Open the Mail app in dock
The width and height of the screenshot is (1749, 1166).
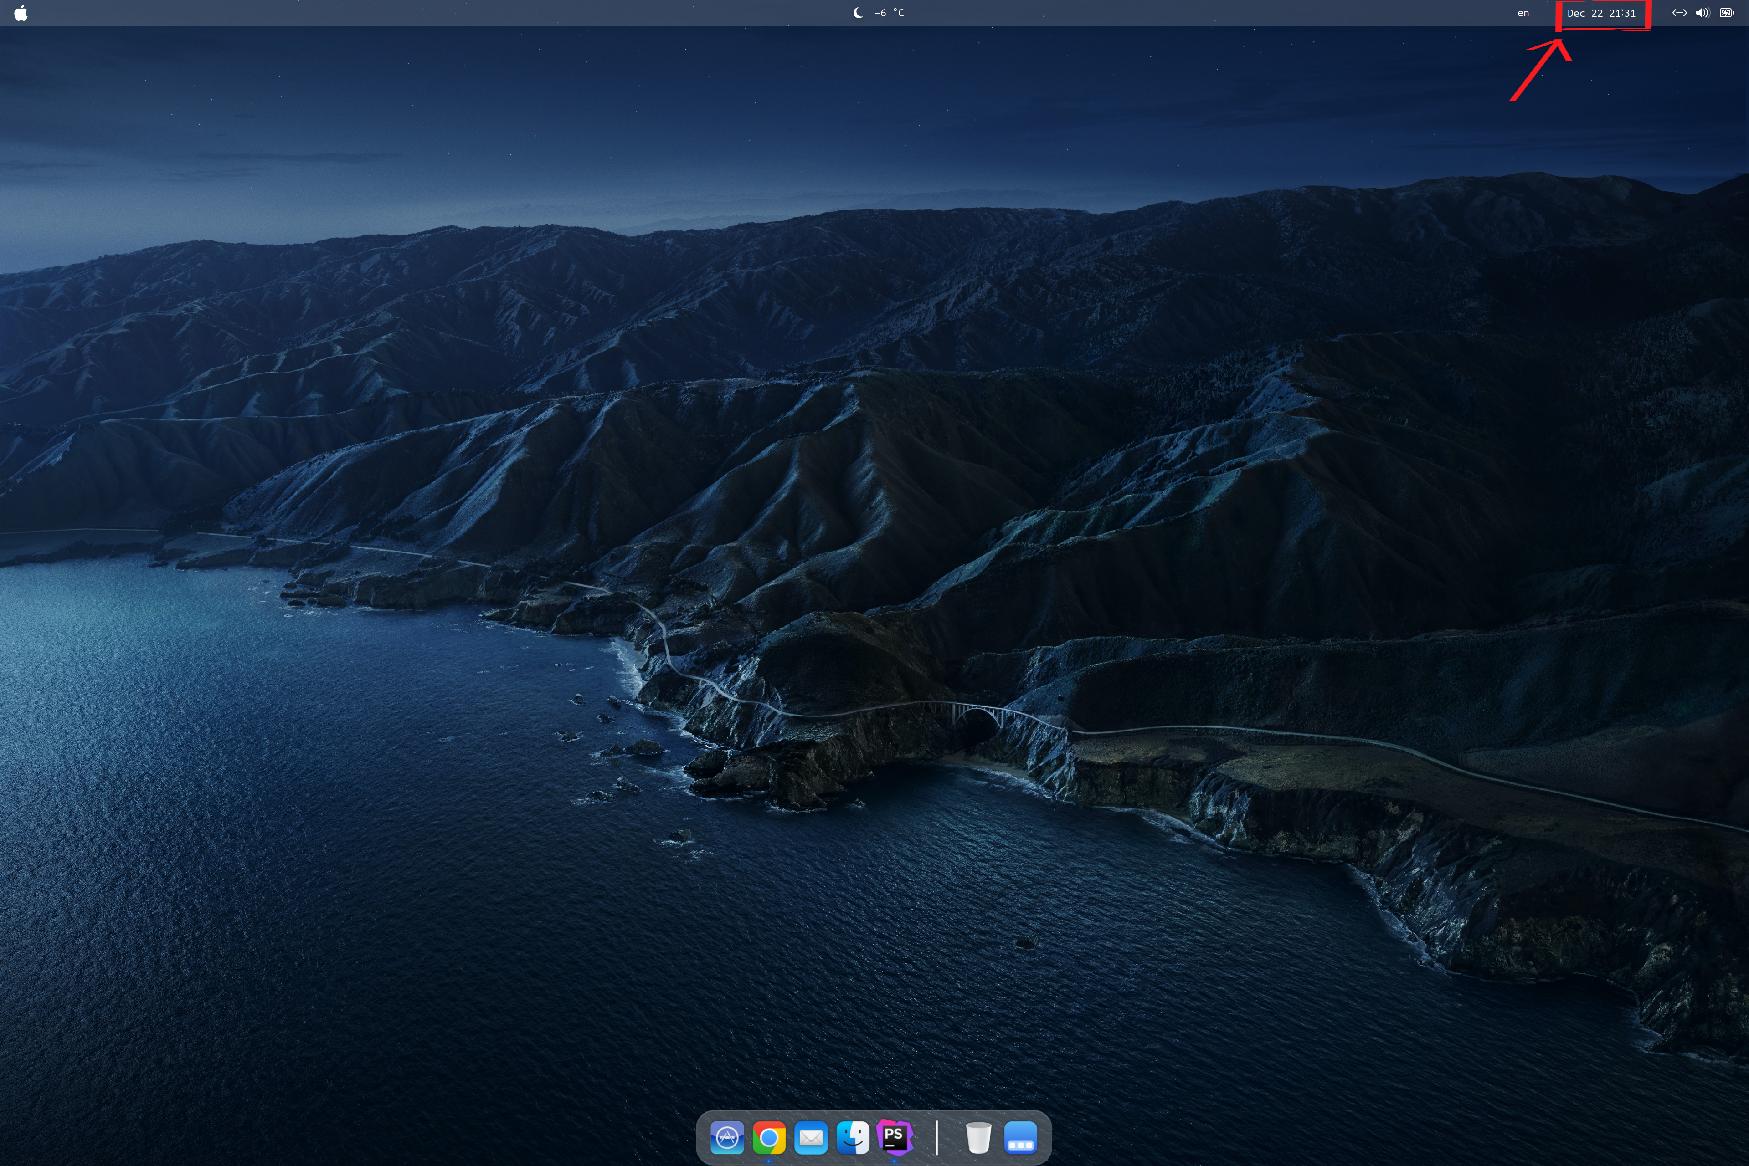(x=811, y=1137)
